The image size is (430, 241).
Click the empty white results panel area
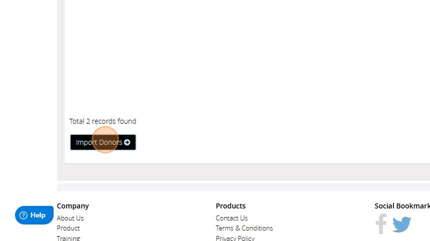click(247, 55)
